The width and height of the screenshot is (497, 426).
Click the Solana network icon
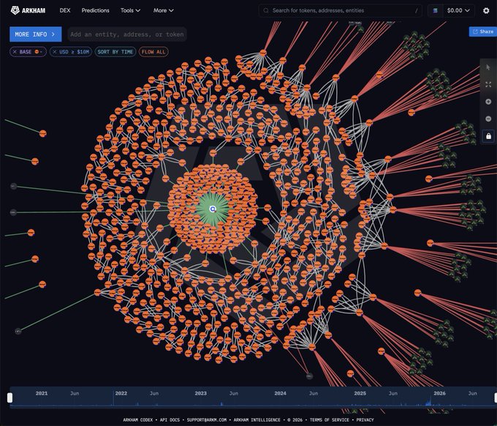click(435, 10)
